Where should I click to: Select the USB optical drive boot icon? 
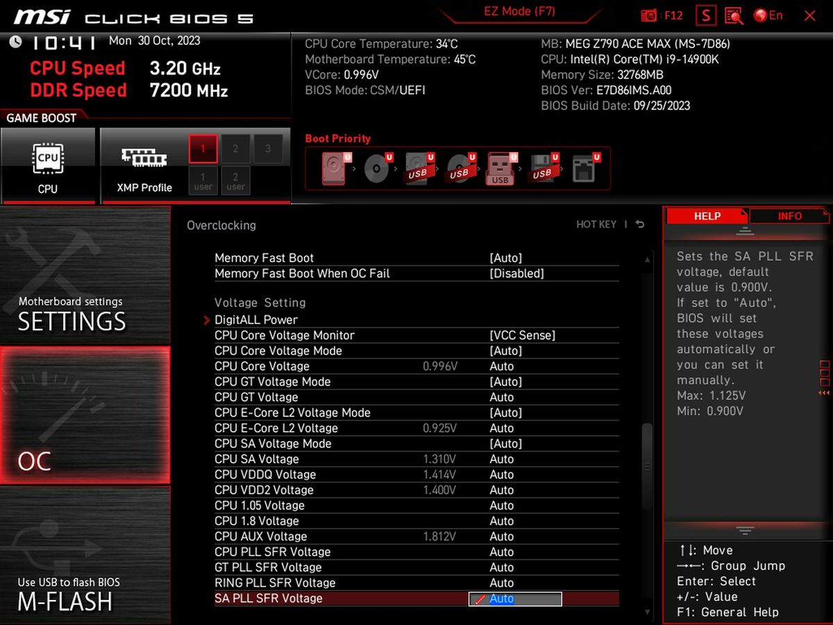[461, 168]
